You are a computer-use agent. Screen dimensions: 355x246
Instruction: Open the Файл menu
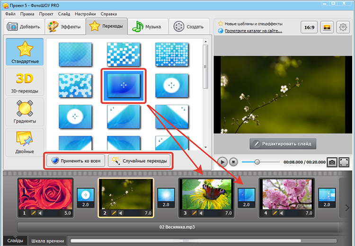coord(10,14)
